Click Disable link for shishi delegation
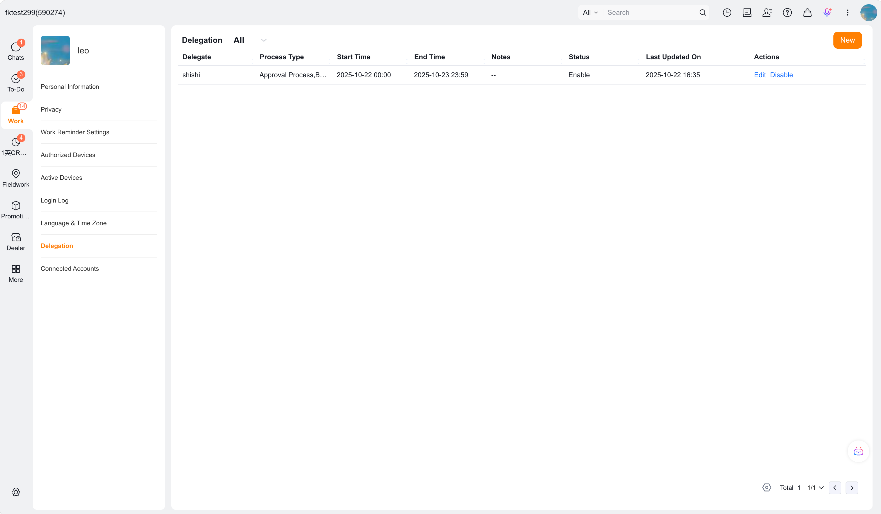 pyautogui.click(x=781, y=75)
